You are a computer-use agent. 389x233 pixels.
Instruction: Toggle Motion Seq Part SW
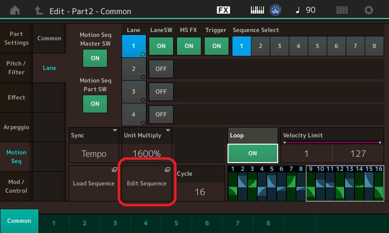[95, 103]
